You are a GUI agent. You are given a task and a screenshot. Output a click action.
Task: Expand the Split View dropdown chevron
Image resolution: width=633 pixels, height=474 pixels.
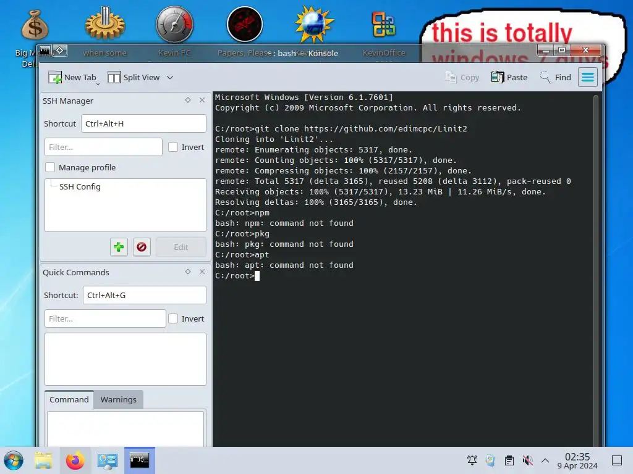(x=170, y=77)
